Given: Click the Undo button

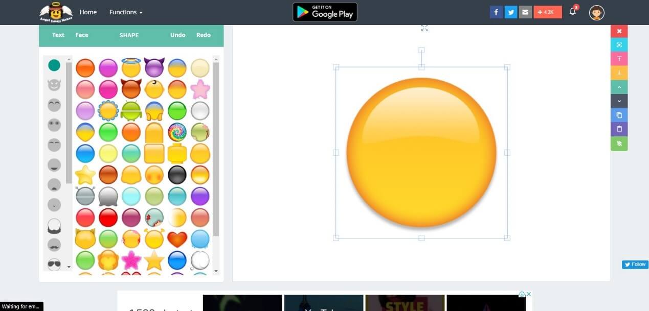Looking at the screenshot, I should tap(177, 35).
